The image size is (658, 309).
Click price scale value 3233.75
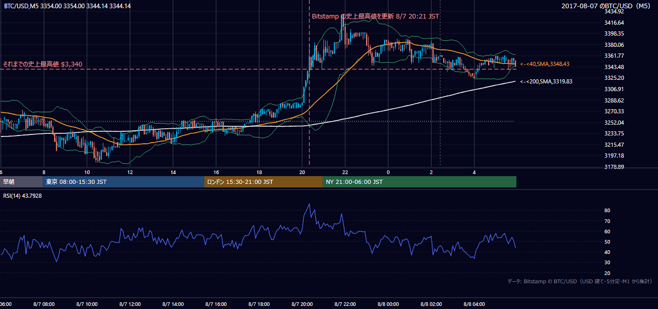click(614, 133)
